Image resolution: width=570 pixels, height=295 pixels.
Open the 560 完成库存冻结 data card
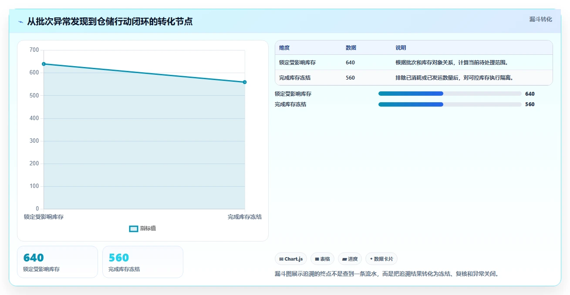click(143, 262)
